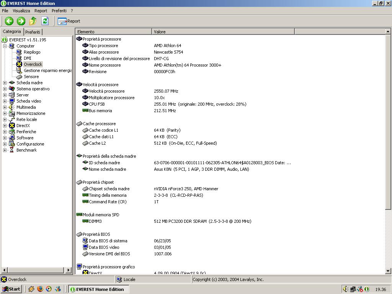The height and width of the screenshot is (294, 392).
Task: Click the Computer icon in tree
Action: click(12, 46)
